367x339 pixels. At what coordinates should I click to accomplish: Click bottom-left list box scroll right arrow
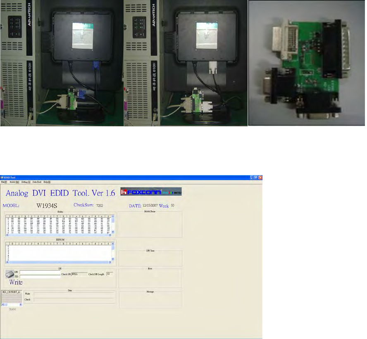point(21,304)
